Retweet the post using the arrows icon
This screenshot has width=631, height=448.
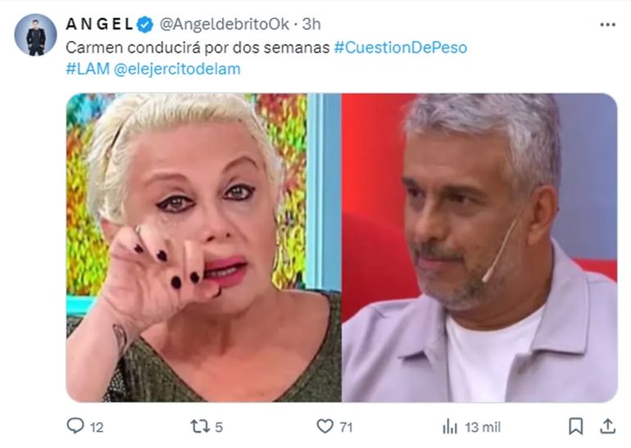click(x=200, y=426)
